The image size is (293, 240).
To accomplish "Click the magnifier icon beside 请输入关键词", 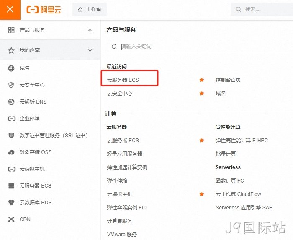I will (x=114, y=47).
